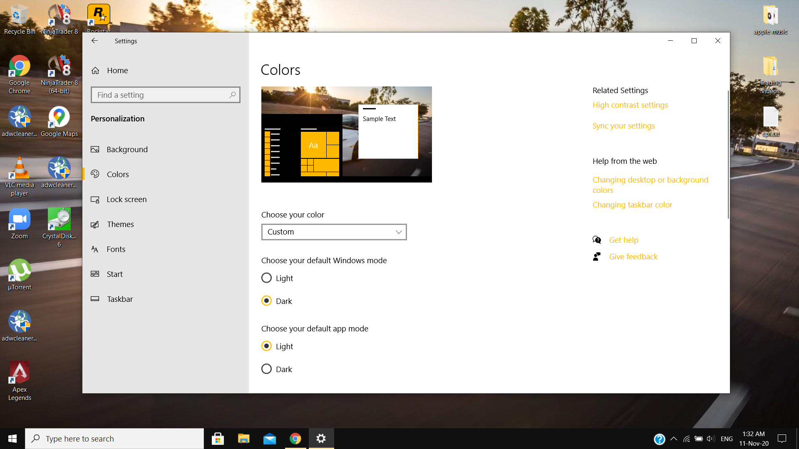Click the Settings gear taskbar icon
Viewport: 799px width, 449px height.
pos(321,439)
